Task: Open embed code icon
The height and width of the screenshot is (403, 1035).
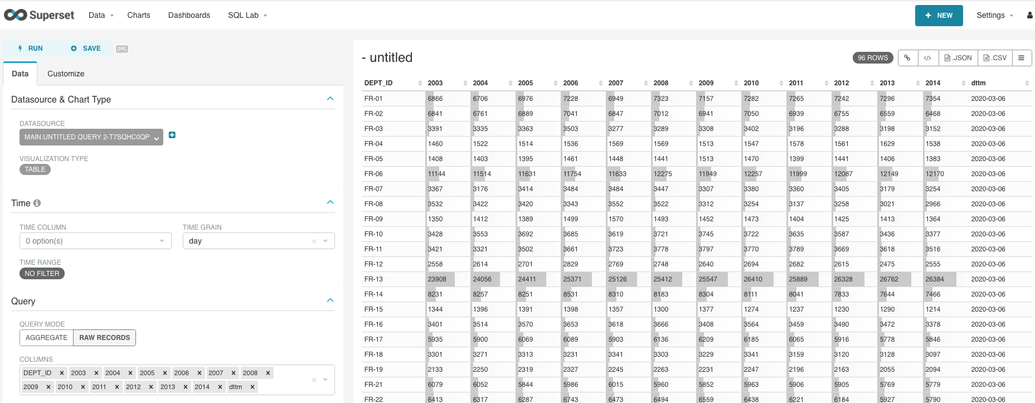Action: point(927,58)
